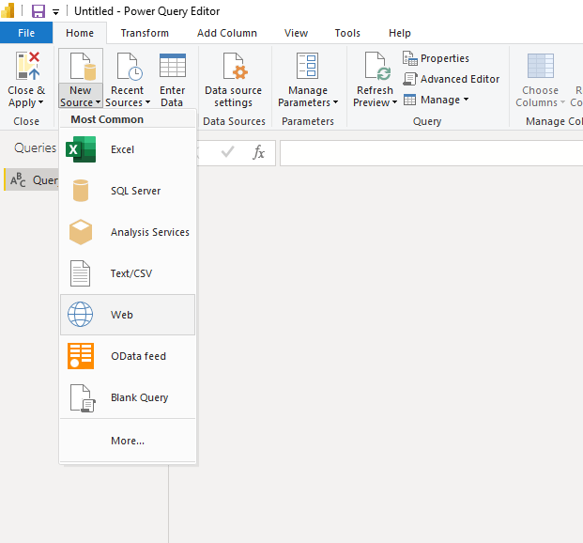Click the Save icon in title bar
Screen dimensions: 583x543
coord(38,11)
